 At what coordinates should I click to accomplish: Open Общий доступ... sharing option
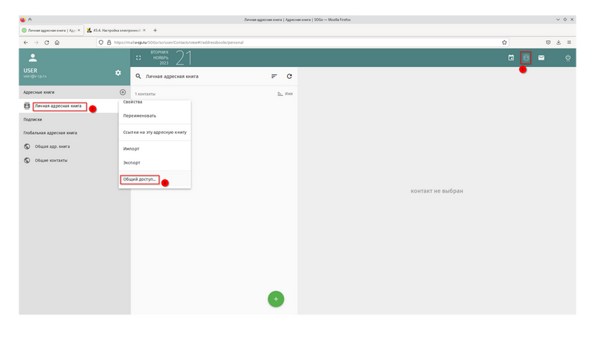click(x=141, y=179)
